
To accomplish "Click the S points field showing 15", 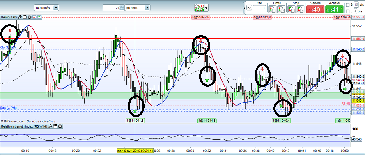I will (x=356, y=4).
